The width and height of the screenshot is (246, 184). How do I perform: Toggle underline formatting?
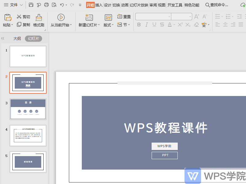coord(154,25)
